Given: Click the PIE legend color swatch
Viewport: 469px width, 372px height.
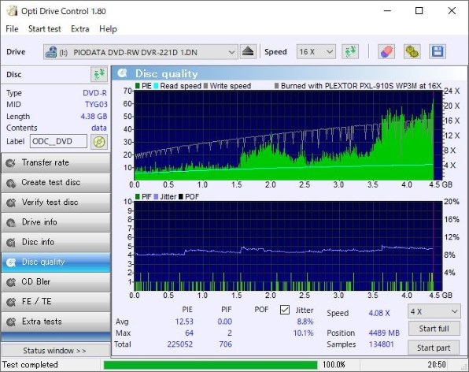Looking at the screenshot, I should coord(138,86).
